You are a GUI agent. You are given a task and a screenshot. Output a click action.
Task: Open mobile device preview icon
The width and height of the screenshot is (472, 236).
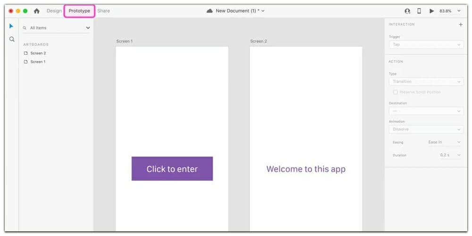click(419, 11)
